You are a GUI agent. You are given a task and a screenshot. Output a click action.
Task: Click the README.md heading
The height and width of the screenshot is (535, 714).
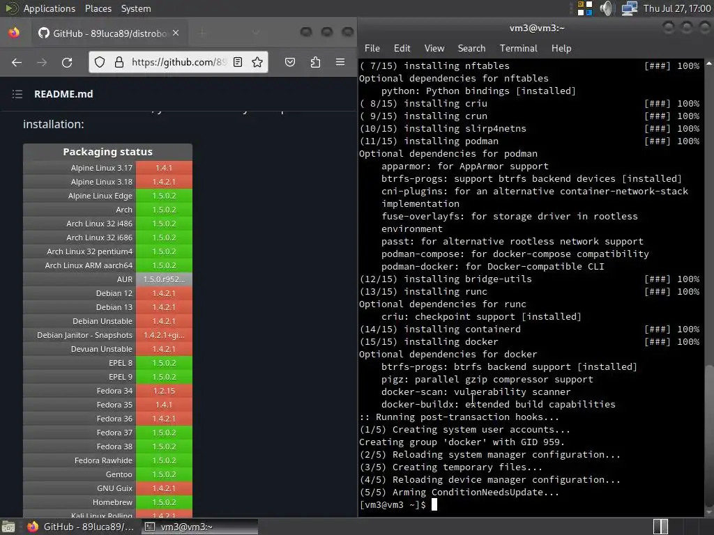[x=63, y=94]
